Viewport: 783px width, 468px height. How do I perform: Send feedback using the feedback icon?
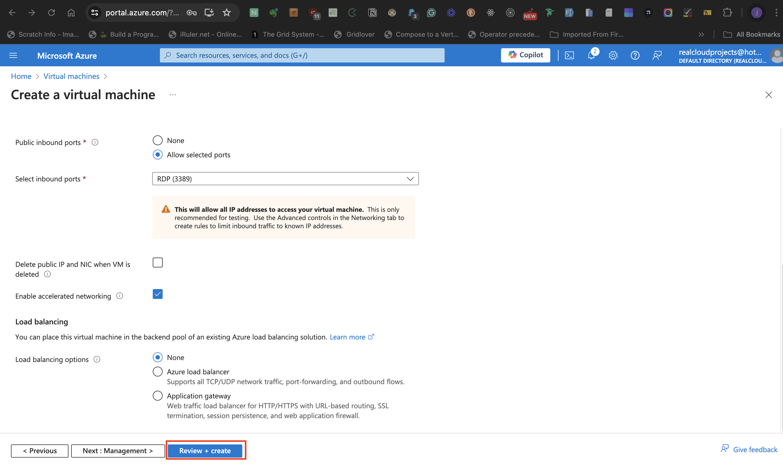657,55
